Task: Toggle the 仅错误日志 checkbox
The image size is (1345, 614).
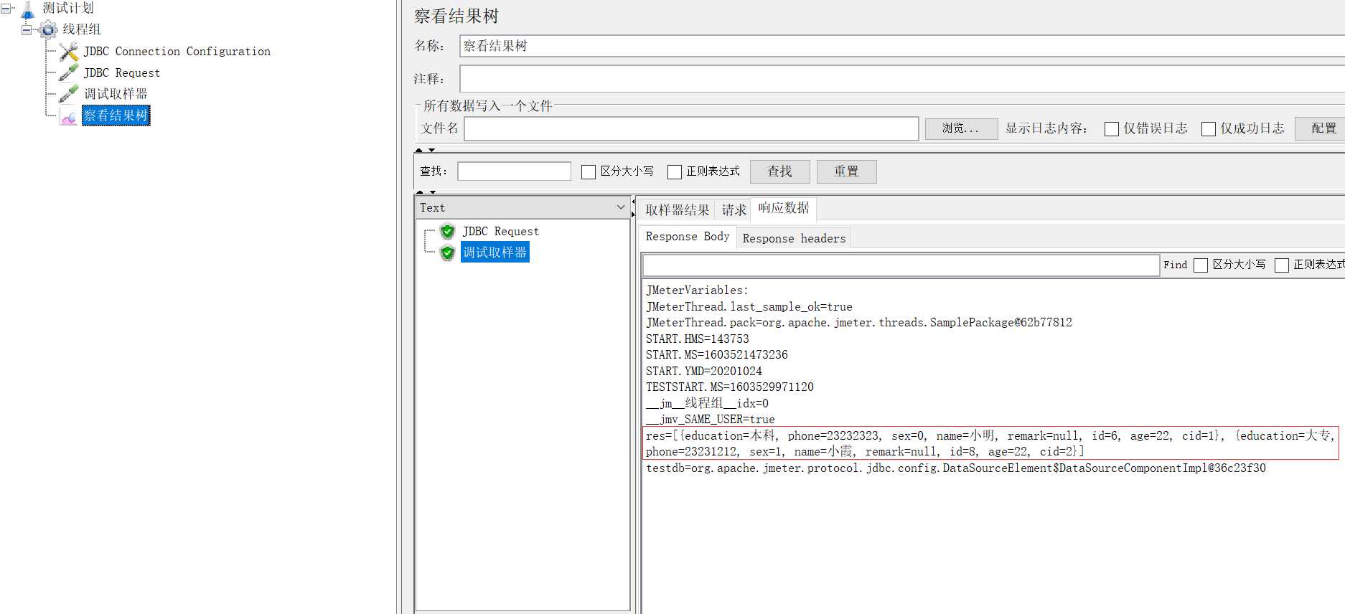Action: click(1112, 129)
